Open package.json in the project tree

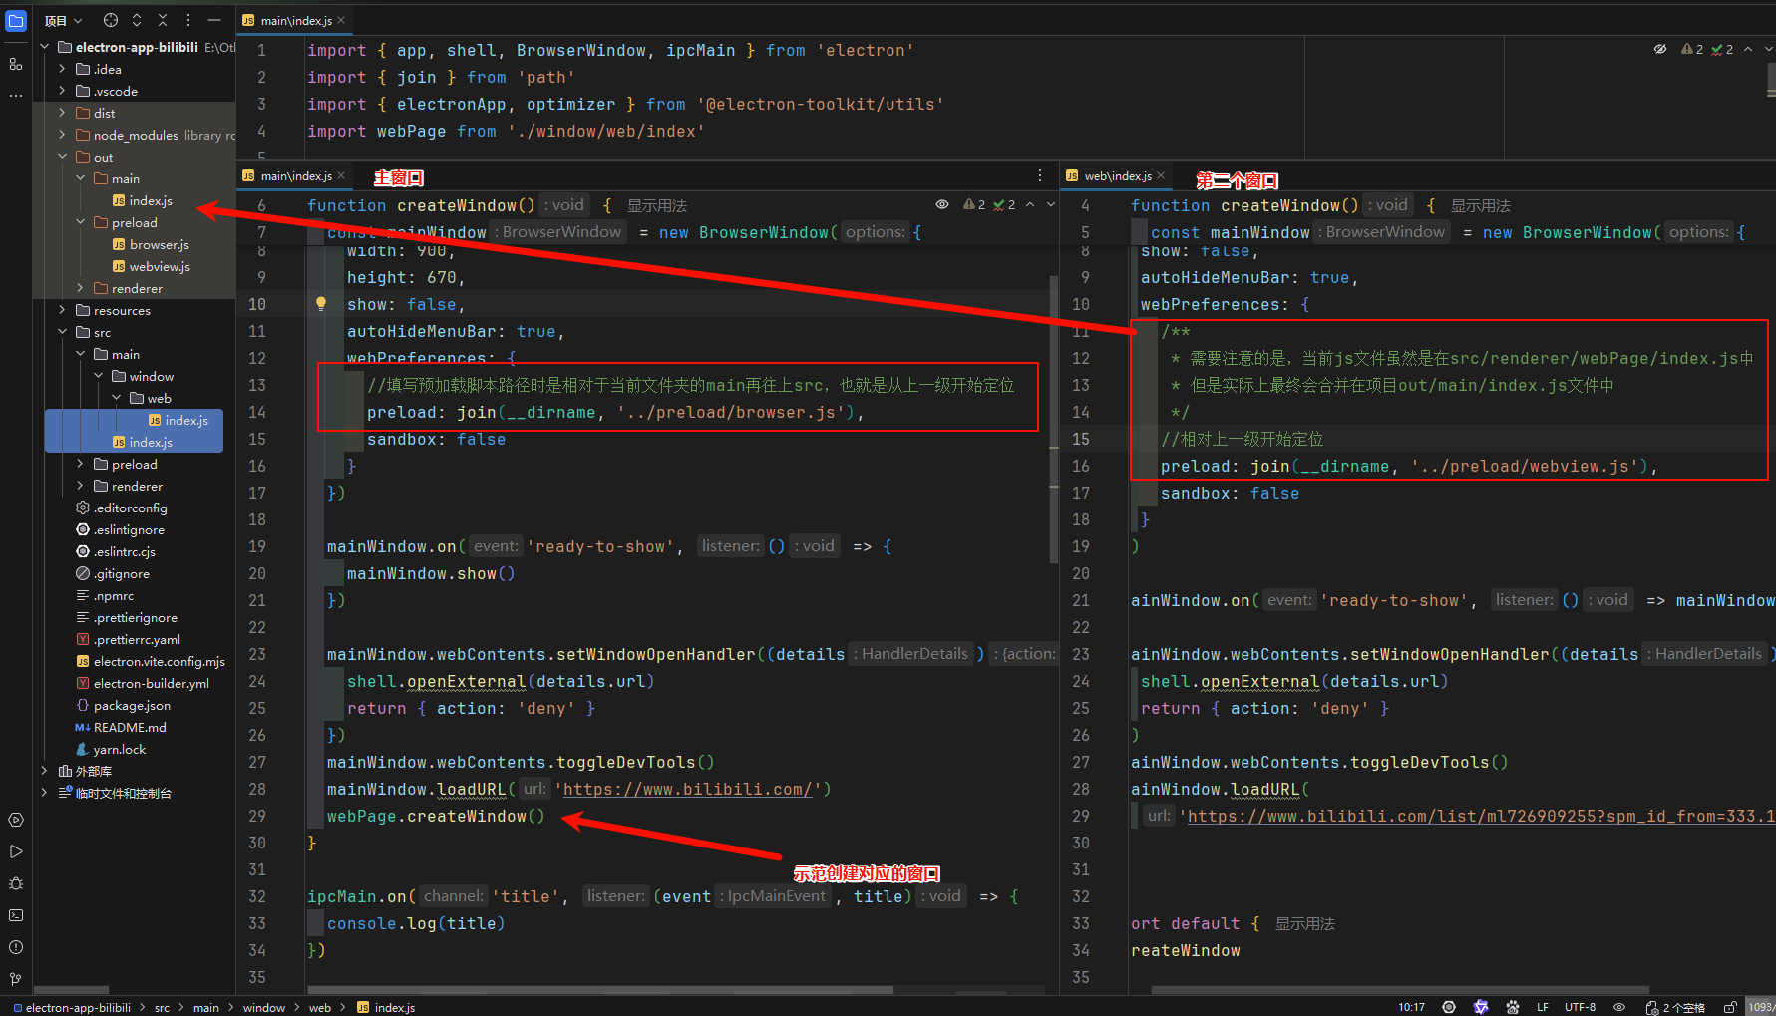124,705
